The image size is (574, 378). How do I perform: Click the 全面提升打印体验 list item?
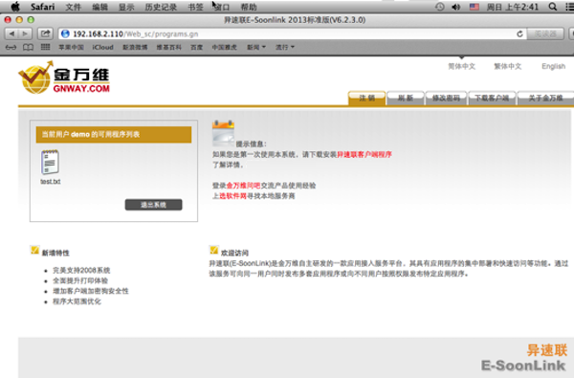click(80, 280)
